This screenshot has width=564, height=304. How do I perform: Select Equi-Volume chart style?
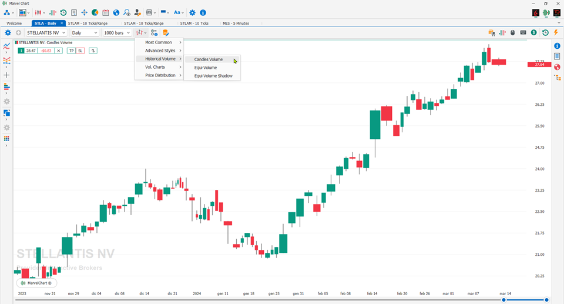point(212,68)
